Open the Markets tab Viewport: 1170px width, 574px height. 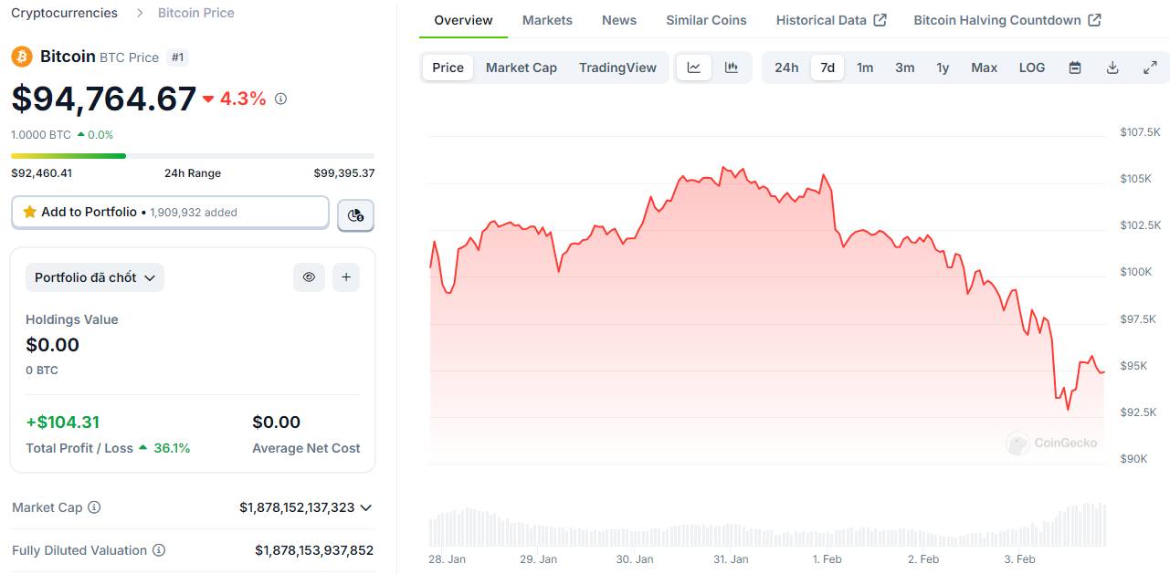pyautogui.click(x=547, y=20)
